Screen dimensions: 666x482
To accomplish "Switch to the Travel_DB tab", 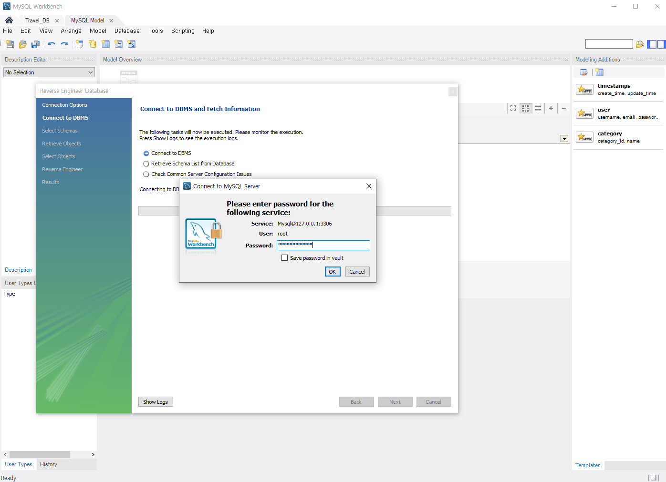I will point(37,21).
